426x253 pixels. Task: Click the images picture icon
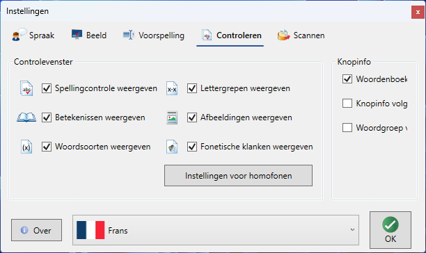pos(172,117)
